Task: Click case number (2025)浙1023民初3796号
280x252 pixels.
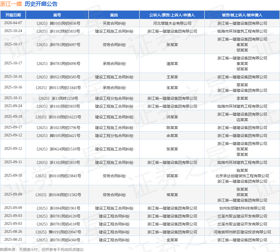Action: click(58, 128)
